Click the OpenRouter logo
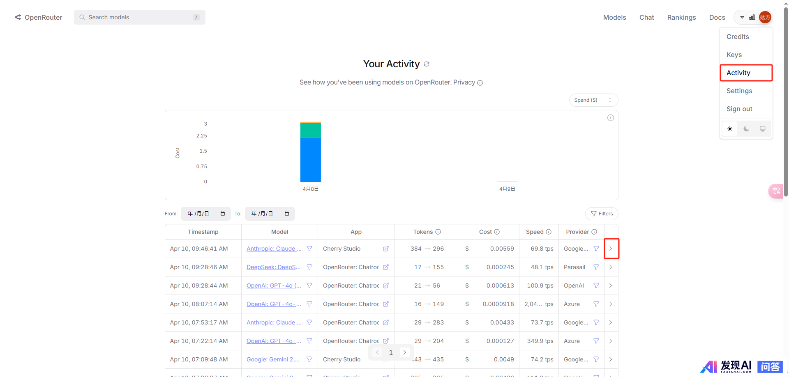 tap(38, 17)
